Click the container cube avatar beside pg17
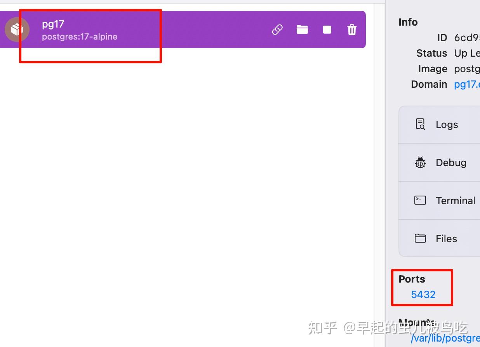The height and width of the screenshot is (347, 480). coord(17,29)
